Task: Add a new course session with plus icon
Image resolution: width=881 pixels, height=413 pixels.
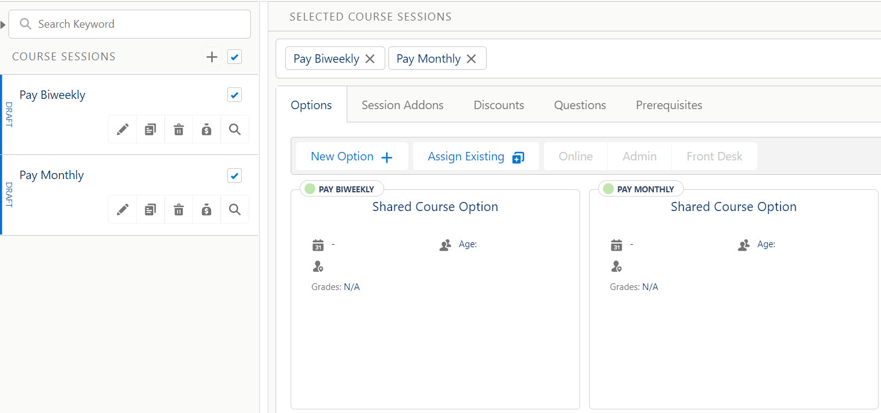Action: tap(212, 56)
